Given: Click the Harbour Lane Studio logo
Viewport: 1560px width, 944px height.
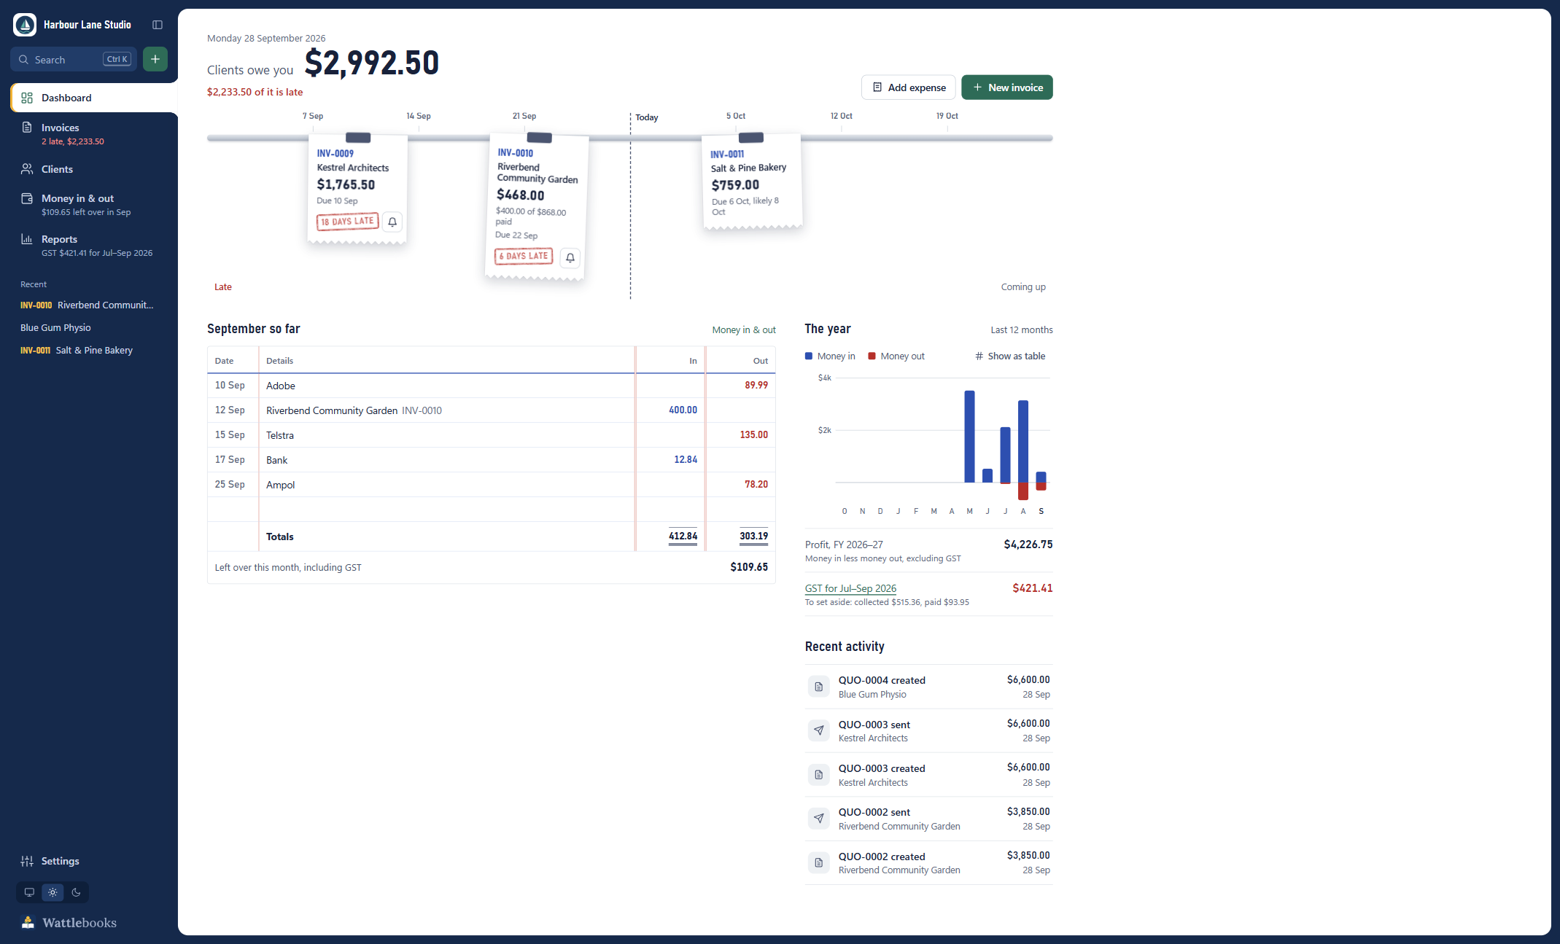Looking at the screenshot, I should (x=25, y=25).
